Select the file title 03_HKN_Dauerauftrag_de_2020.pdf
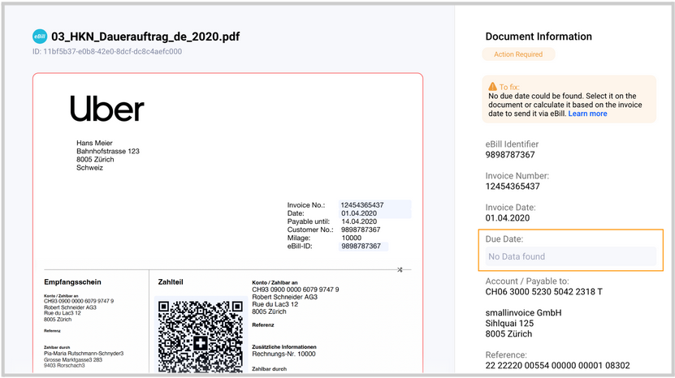The height and width of the screenshot is (378, 675). [x=145, y=37]
